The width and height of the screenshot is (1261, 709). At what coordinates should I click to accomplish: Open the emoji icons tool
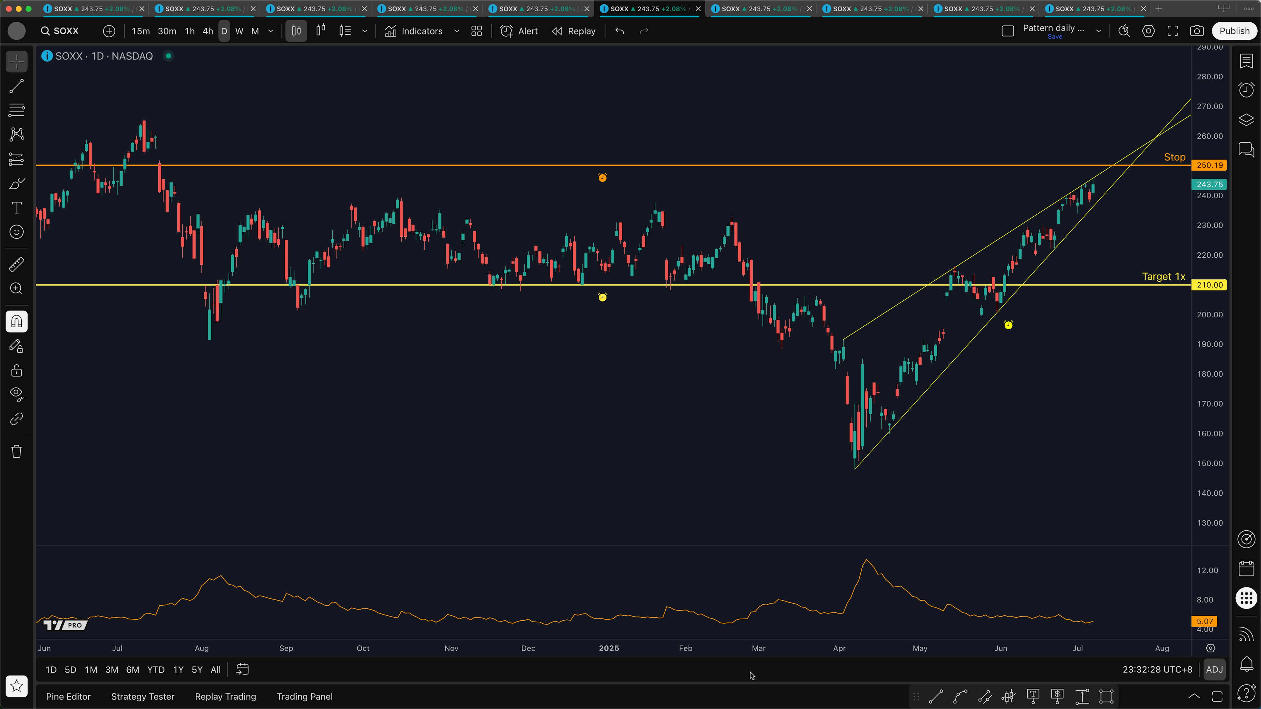point(17,232)
